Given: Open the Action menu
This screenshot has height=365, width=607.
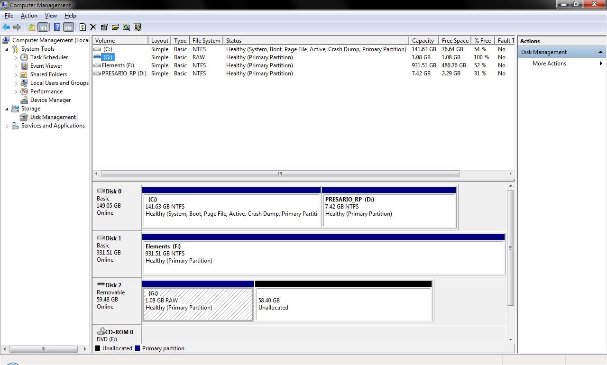Looking at the screenshot, I should tap(29, 15).
